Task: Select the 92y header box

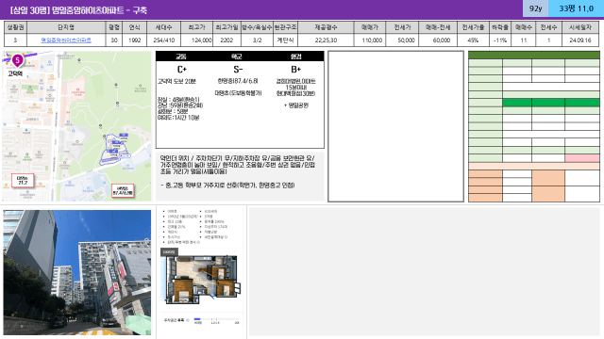Action: tap(535, 8)
